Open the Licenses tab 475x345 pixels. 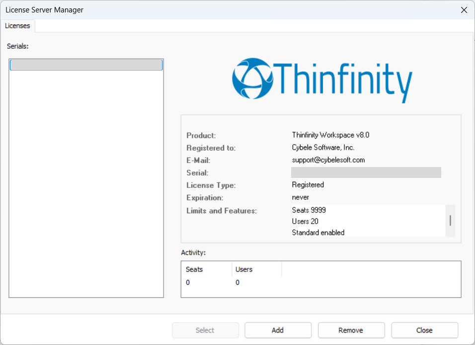[17, 26]
